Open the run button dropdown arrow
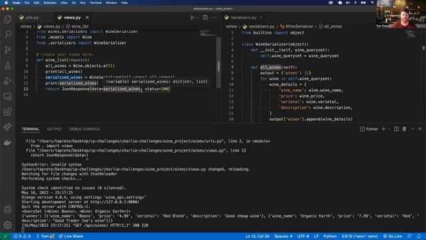426x240 pixels. point(198,17)
